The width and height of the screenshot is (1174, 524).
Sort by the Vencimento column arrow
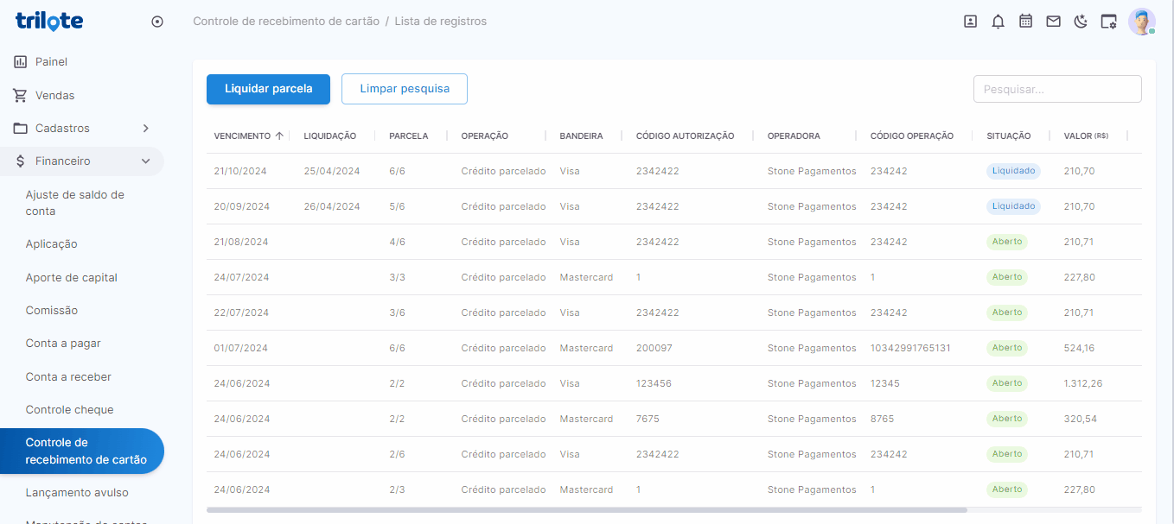(279, 136)
